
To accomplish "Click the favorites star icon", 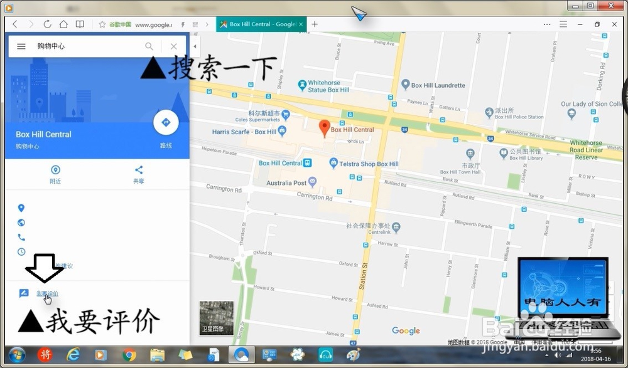I will (102, 24).
